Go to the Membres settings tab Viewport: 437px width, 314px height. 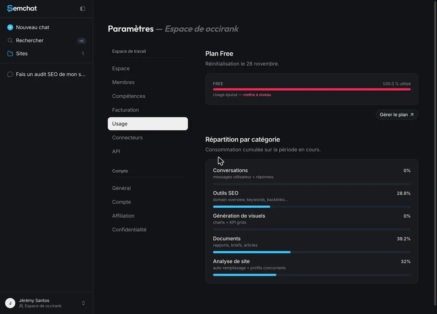[148, 82]
